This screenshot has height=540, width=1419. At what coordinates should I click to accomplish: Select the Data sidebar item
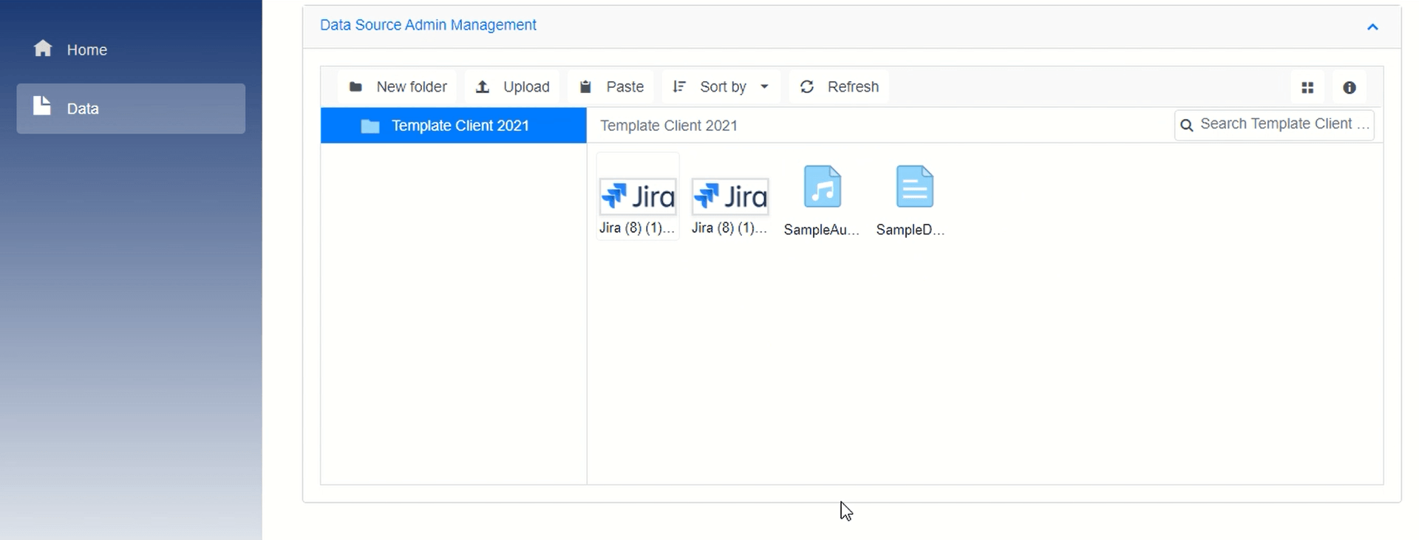pyautogui.click(x=131, y=109)
